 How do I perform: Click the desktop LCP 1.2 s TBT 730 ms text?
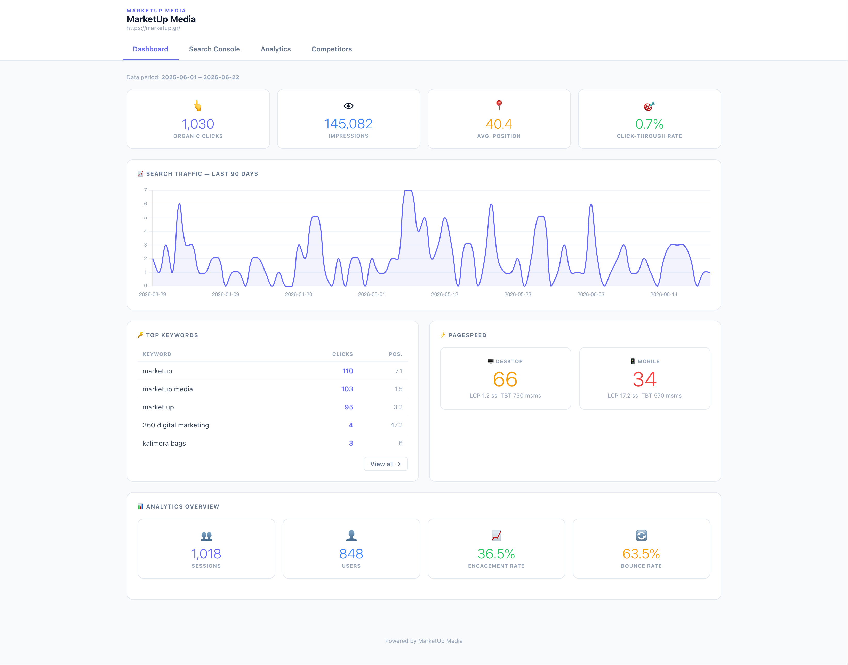coord(505,395)
